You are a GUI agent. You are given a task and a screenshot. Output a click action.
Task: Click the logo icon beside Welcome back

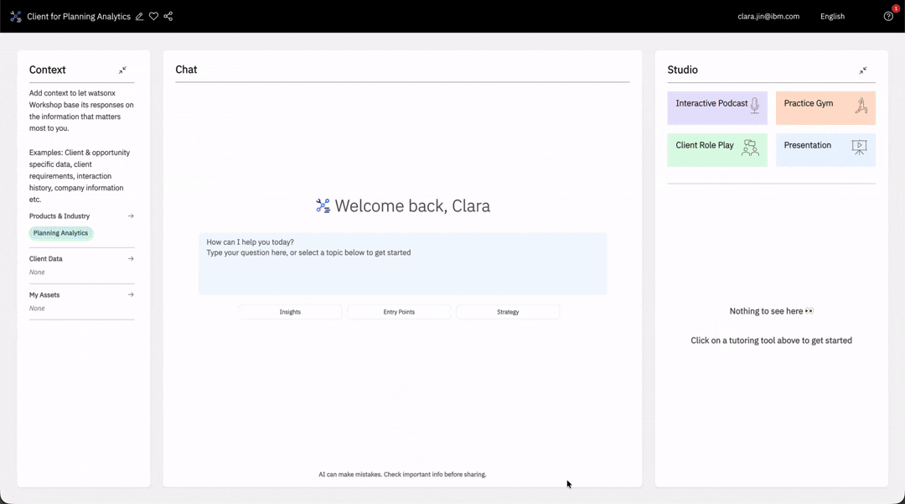323,205
